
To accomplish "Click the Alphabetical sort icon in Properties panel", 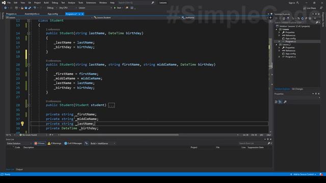I will coord(280,102).
